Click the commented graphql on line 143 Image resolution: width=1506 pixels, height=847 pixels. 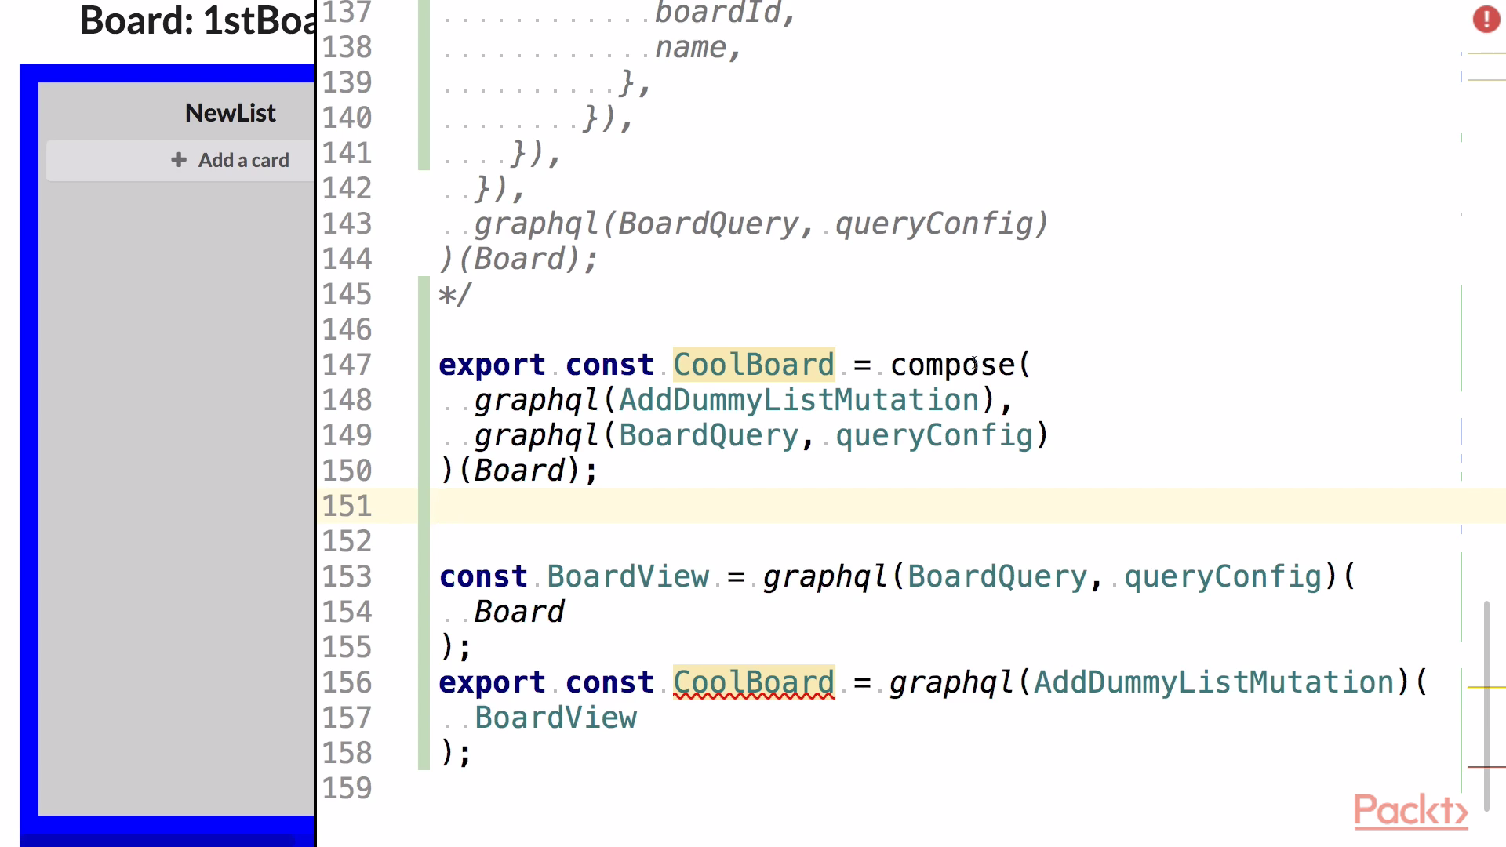(x=537, y=224)
